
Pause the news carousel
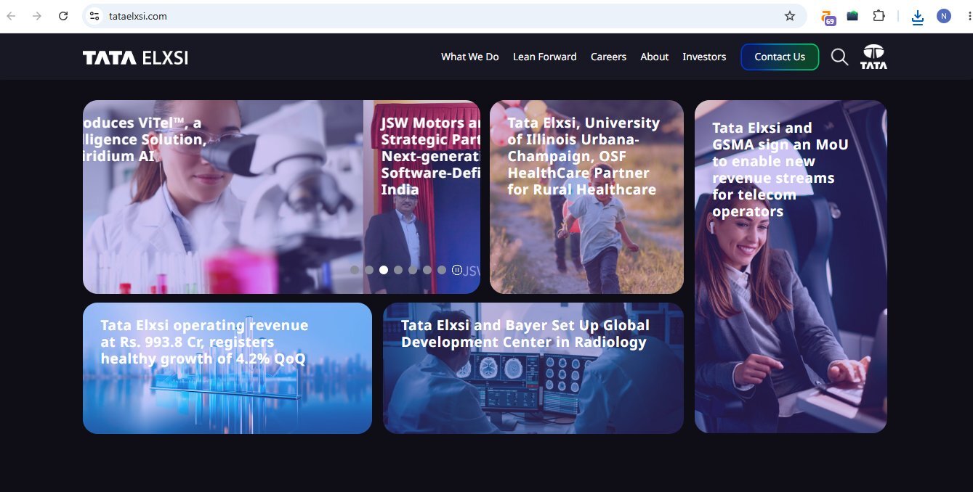[457, 270]
